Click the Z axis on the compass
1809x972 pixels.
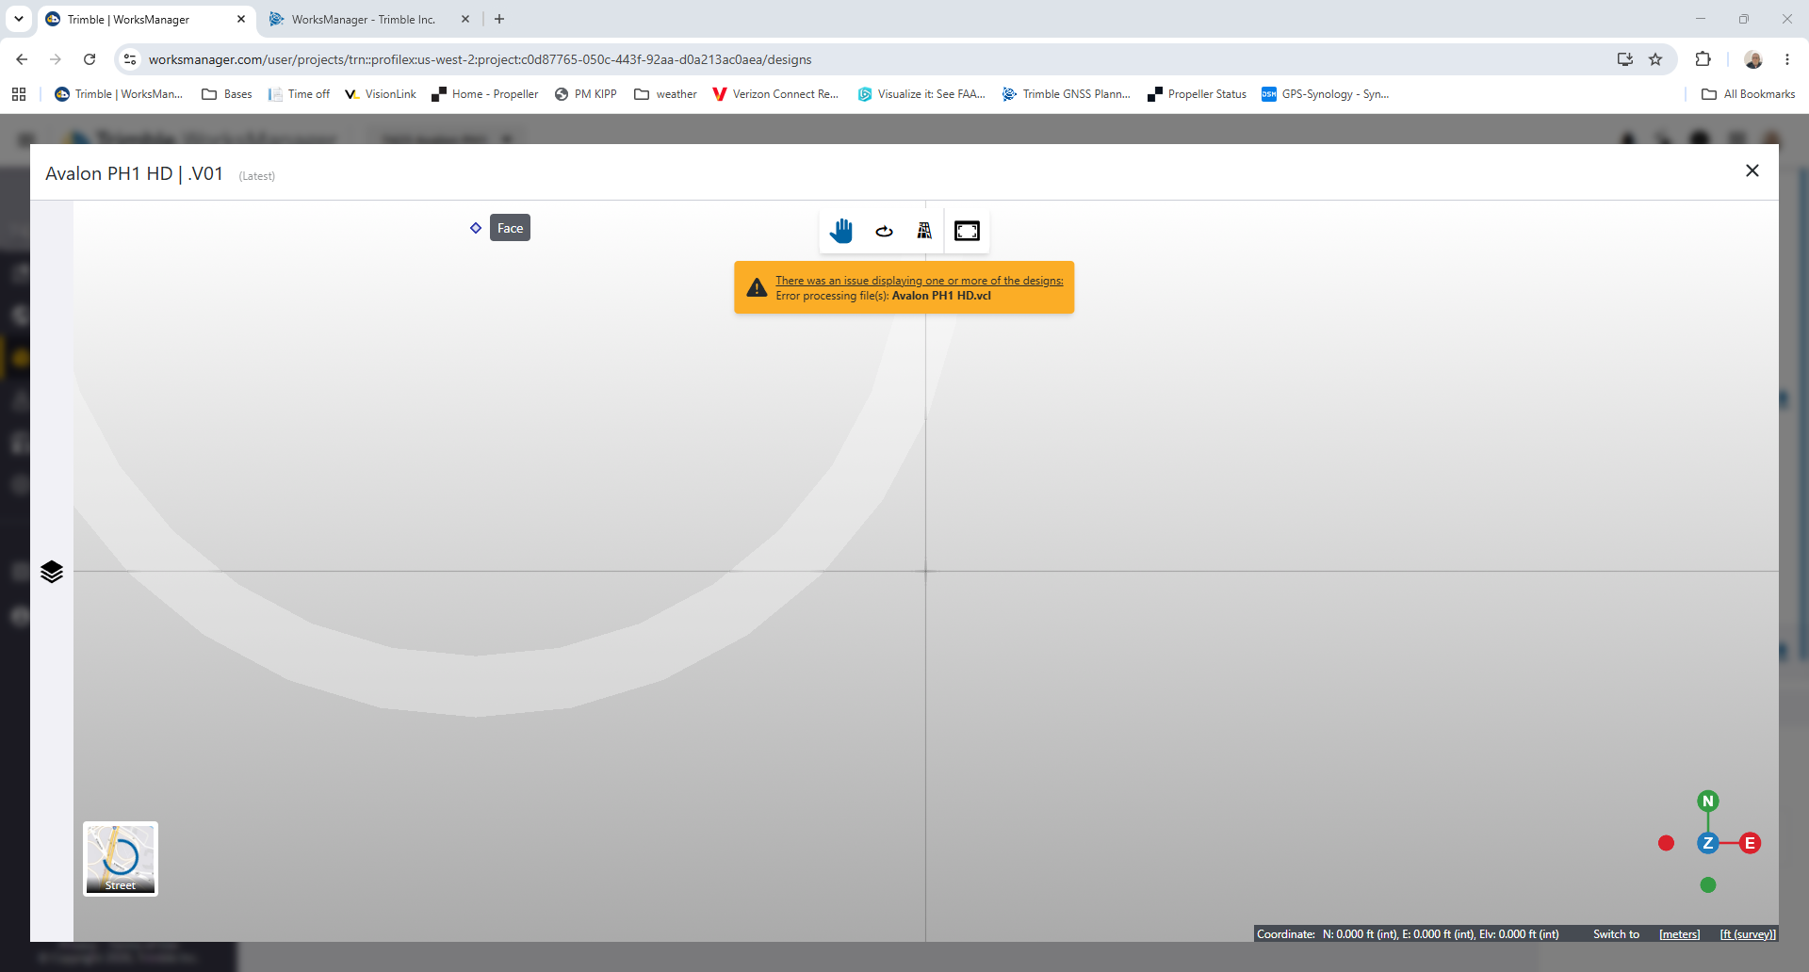[x=1708, y=843]
